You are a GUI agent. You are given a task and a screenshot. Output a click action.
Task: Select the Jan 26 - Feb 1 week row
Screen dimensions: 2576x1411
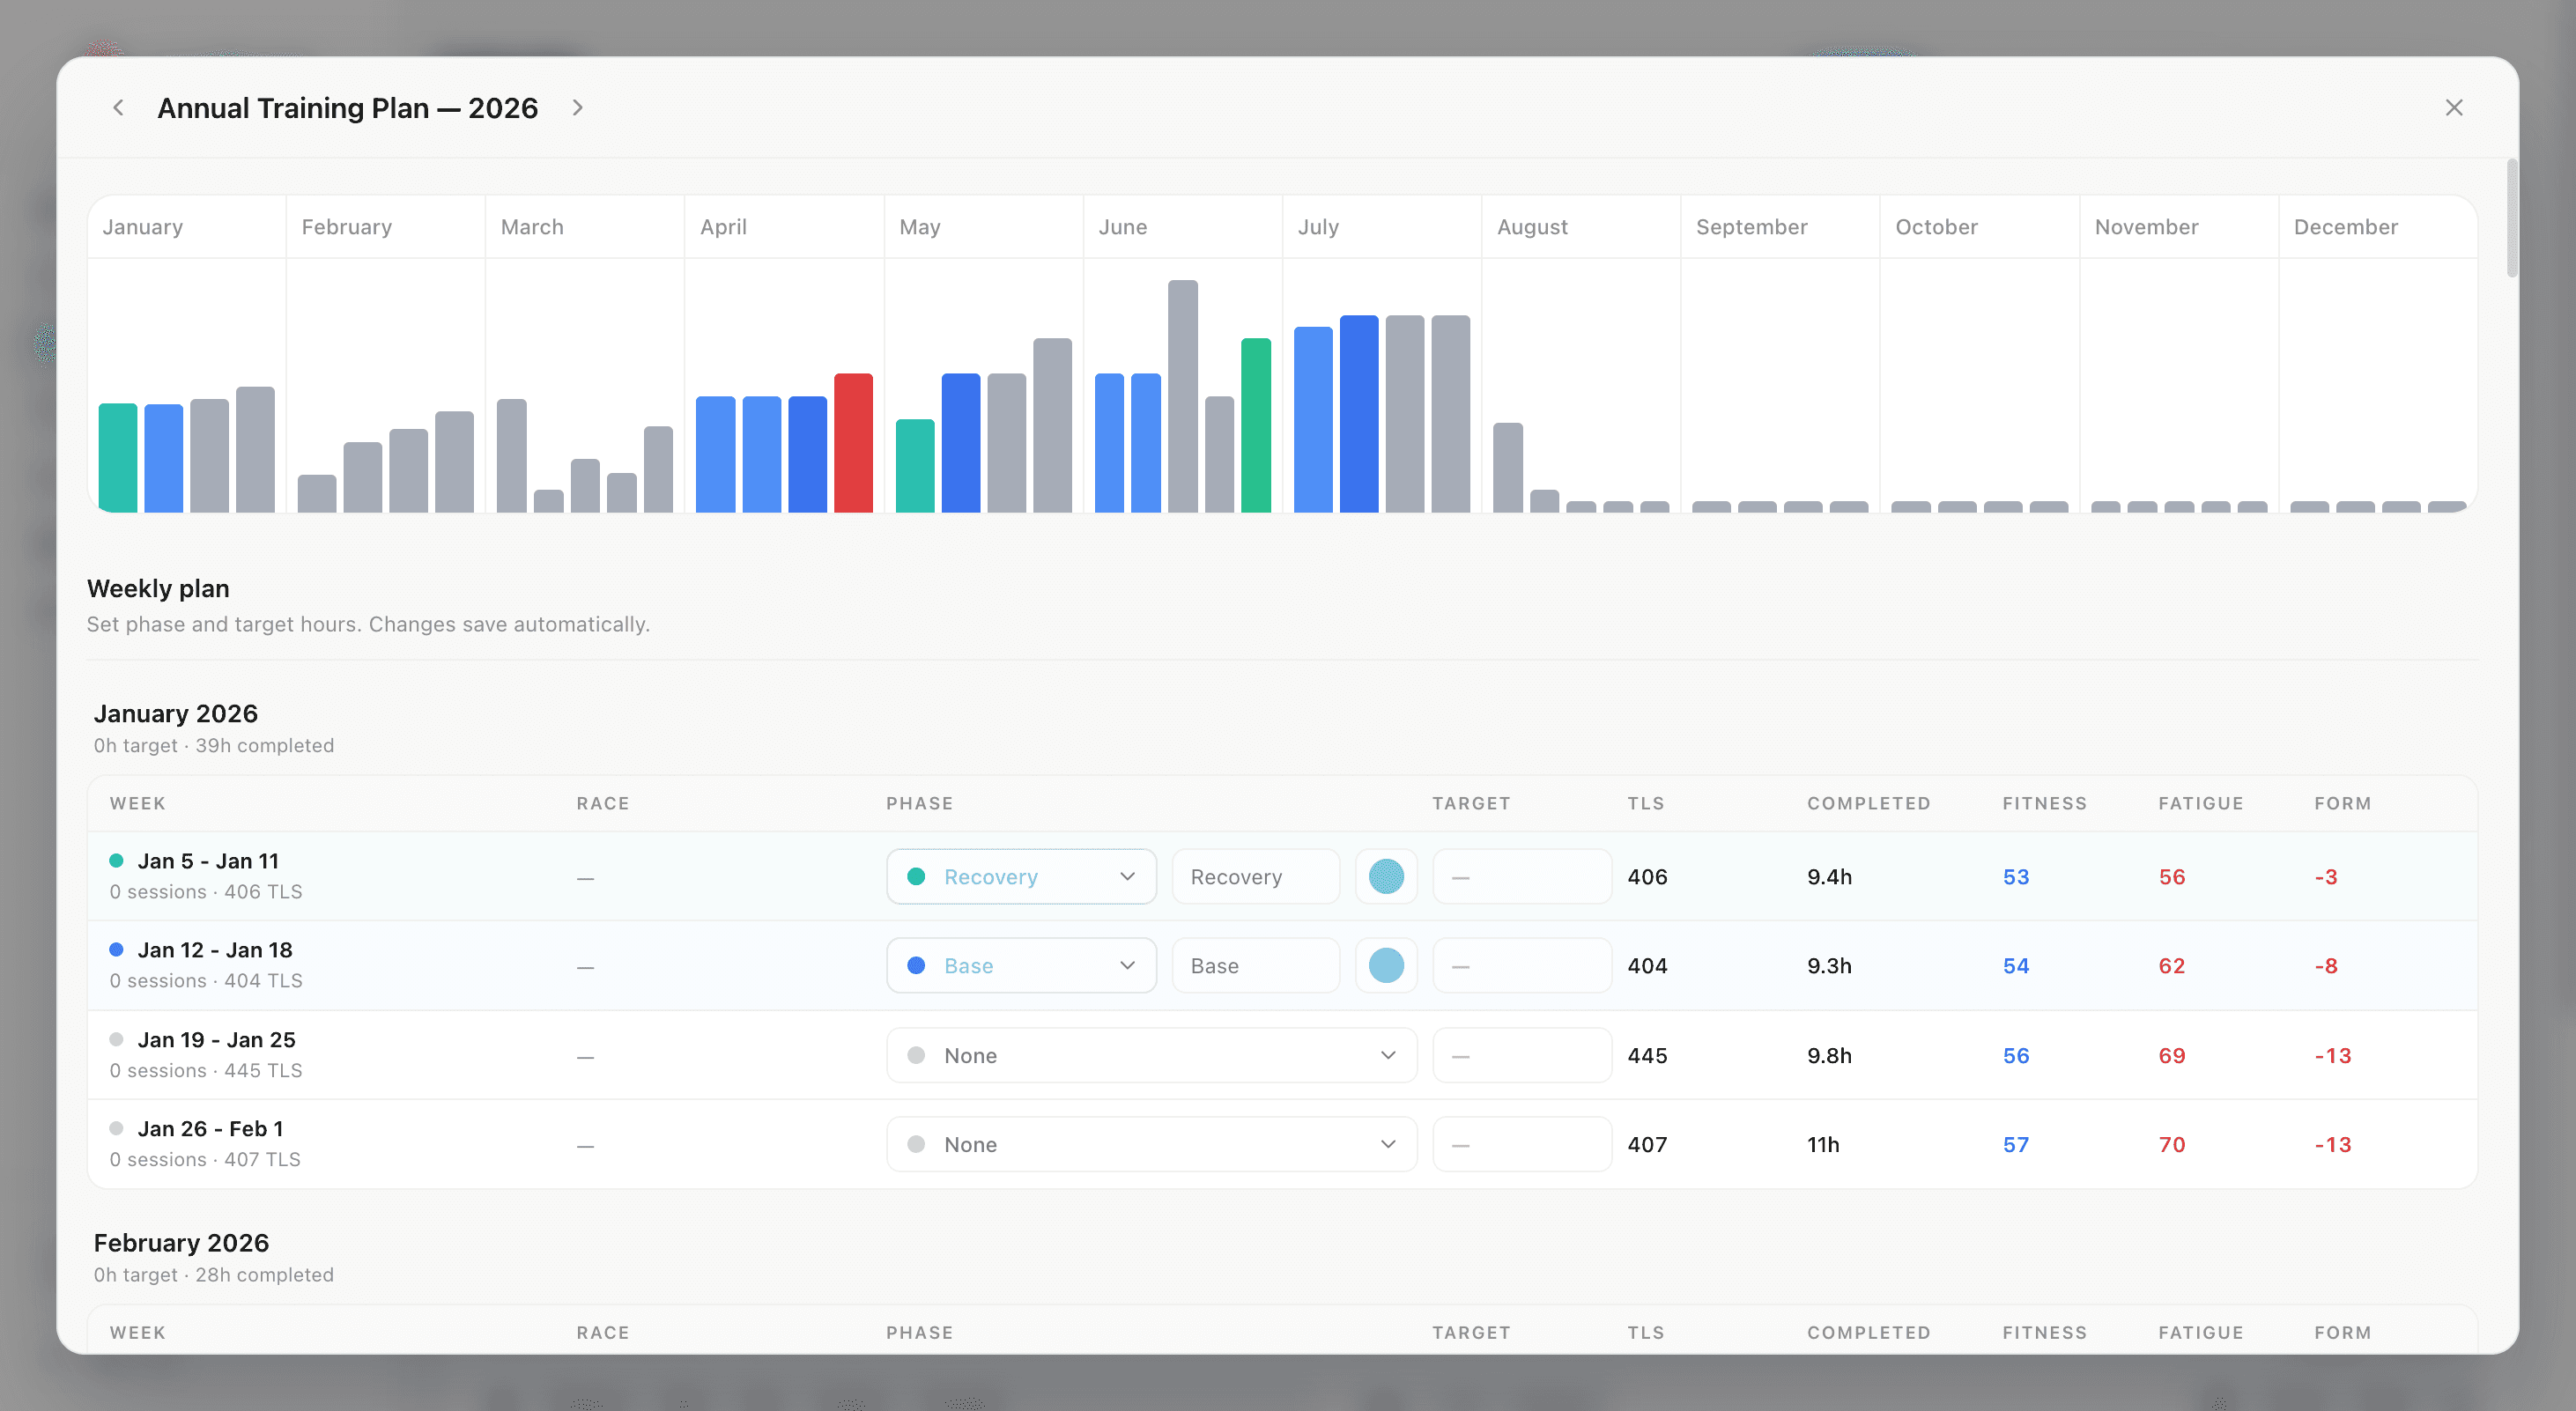(x=1282, y=1144)
